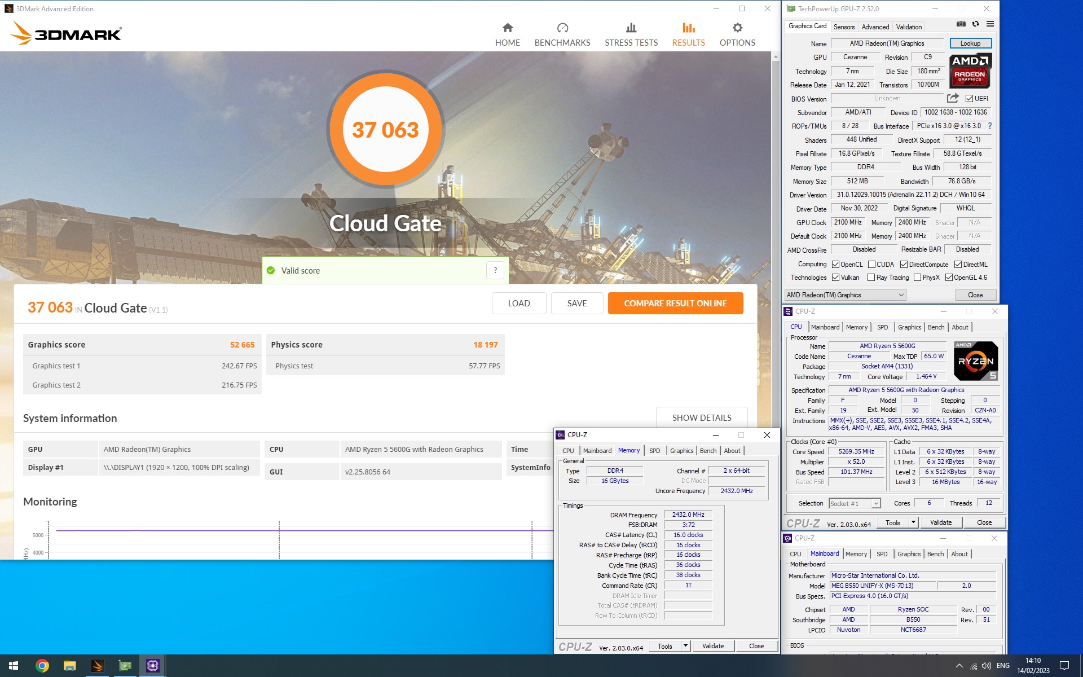Toggle the DirectML checkbox
This screenshot has width=1083, height=677.
click(x=958, y=265)
